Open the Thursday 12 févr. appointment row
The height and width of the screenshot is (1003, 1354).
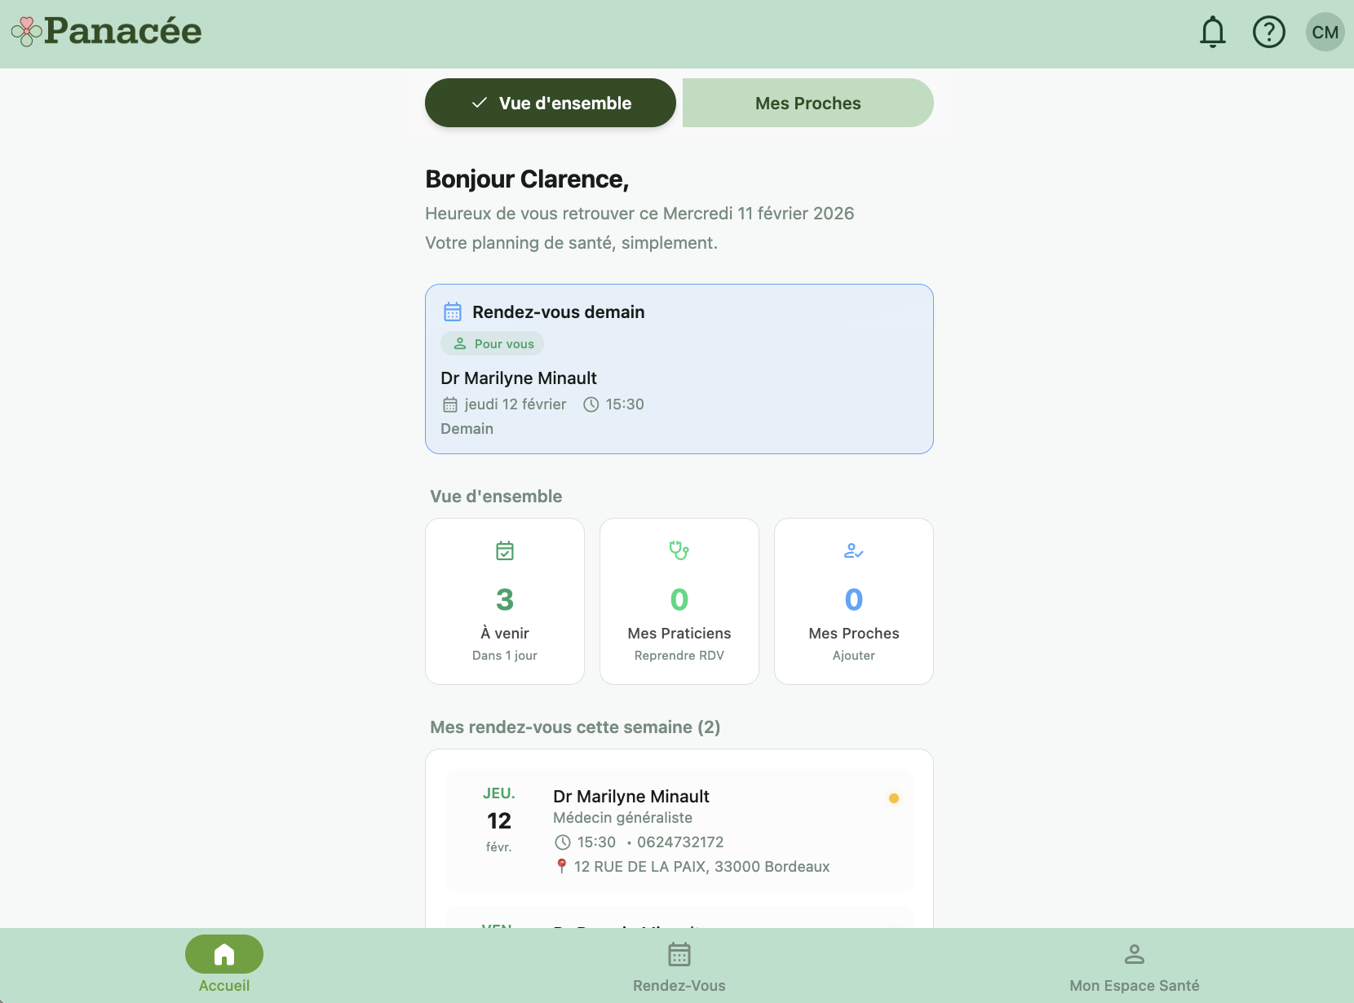point(679,829)
